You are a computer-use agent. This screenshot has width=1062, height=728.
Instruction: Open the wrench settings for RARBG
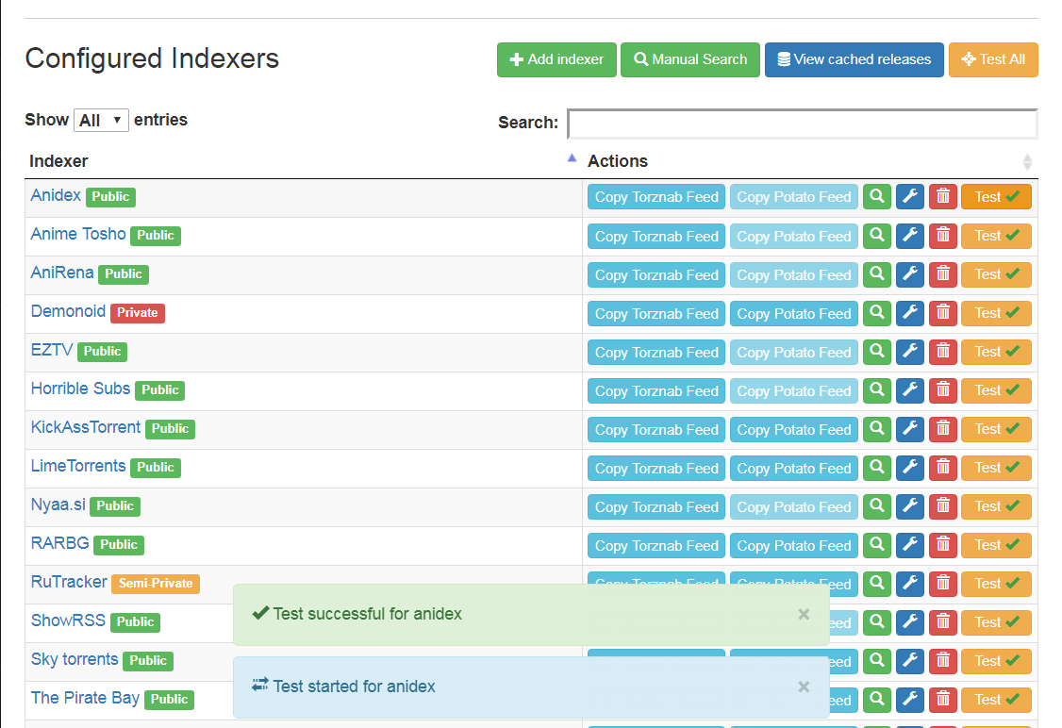click(x=909, y=544)
